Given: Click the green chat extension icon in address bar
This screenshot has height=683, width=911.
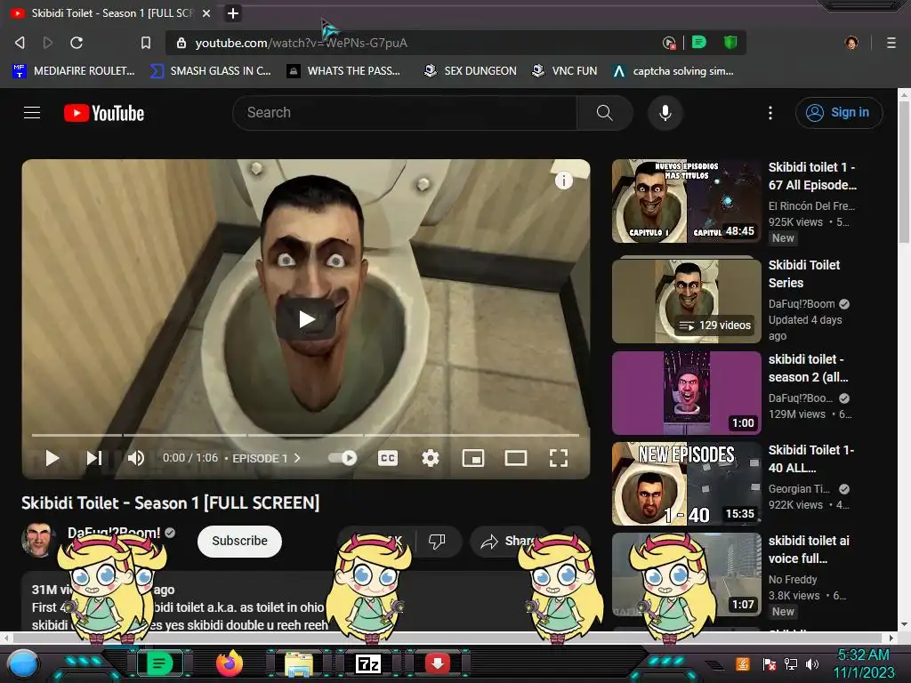Looking at the screenshot, I should [x=699, y=43].
